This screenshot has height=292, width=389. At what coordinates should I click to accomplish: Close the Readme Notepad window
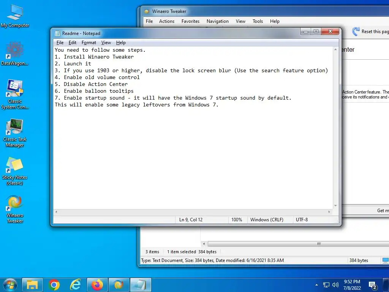click(330, 32)
